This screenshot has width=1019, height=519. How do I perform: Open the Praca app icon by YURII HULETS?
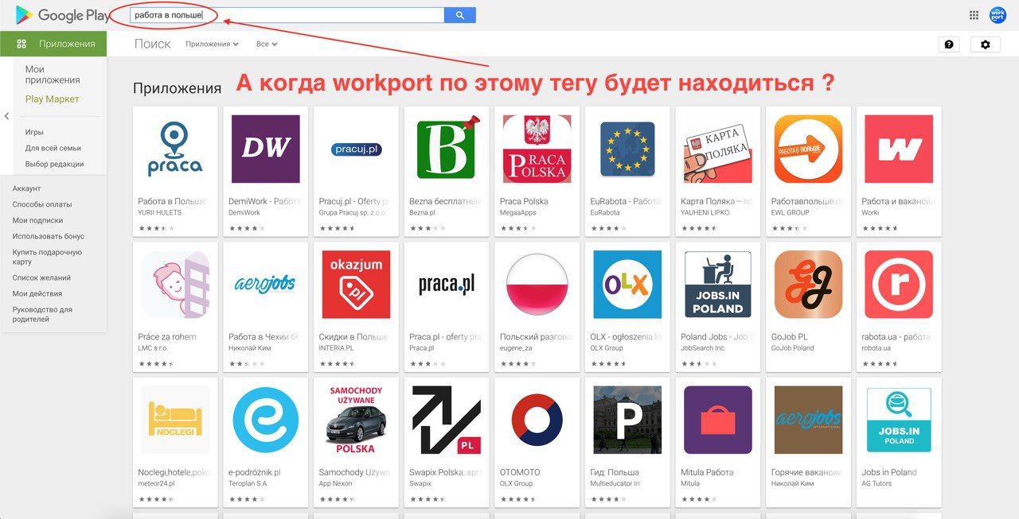pyautogui.click(x=175, y=149)
